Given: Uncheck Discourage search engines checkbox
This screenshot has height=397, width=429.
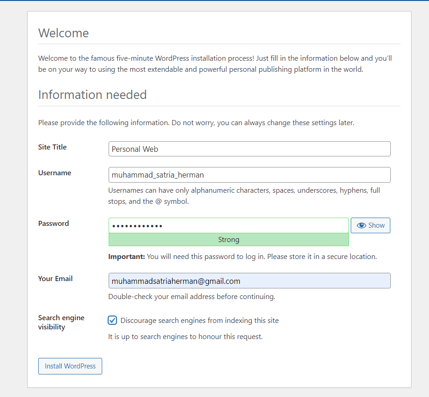Looking at the screenshot, I should pyautogui.click(x=112, y=320).
